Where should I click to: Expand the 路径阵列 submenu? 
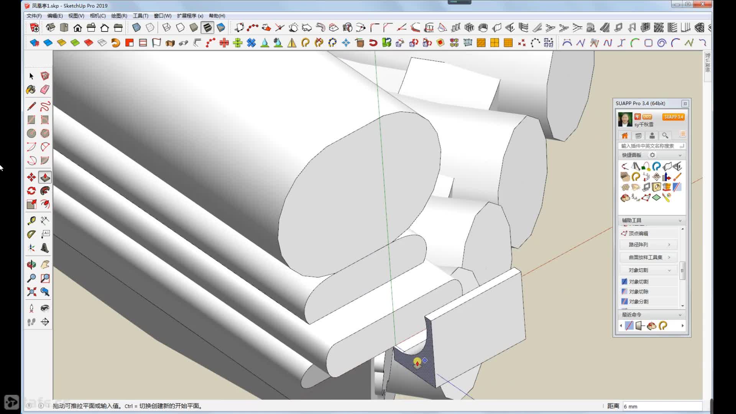coord(649,245)
